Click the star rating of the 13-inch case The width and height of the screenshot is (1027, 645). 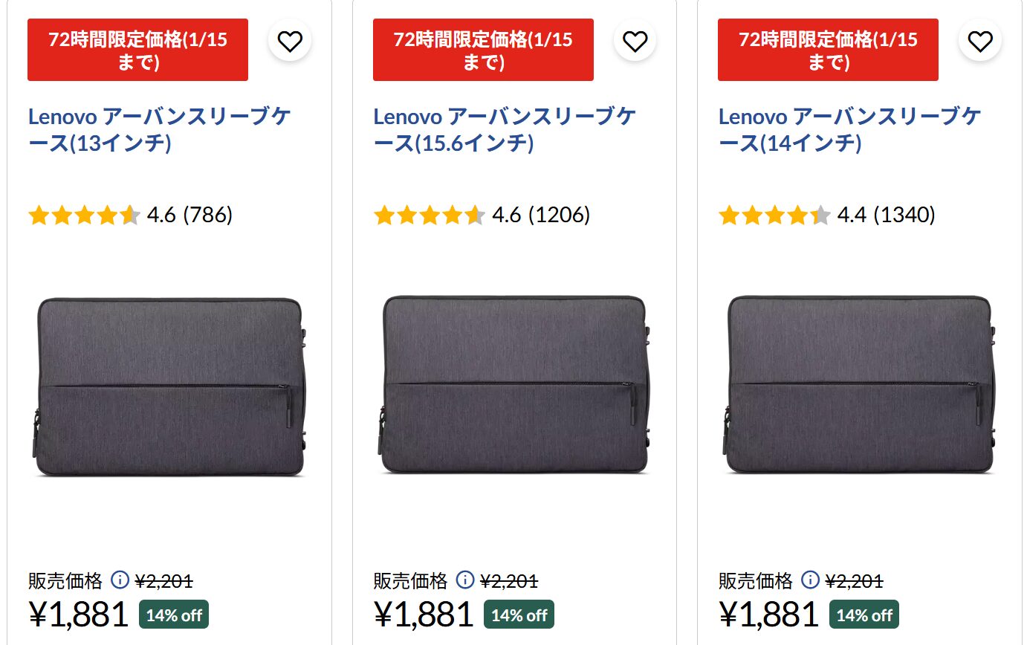coord(84,215)
